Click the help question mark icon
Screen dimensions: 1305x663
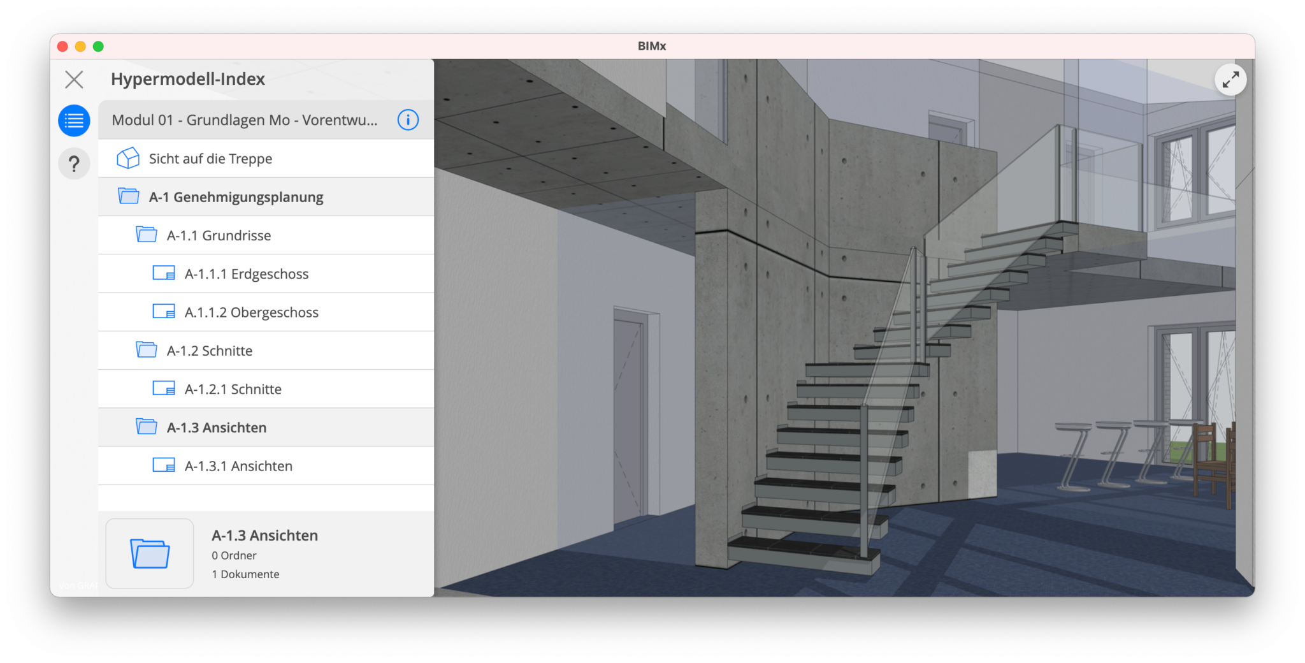coord(74,163)
